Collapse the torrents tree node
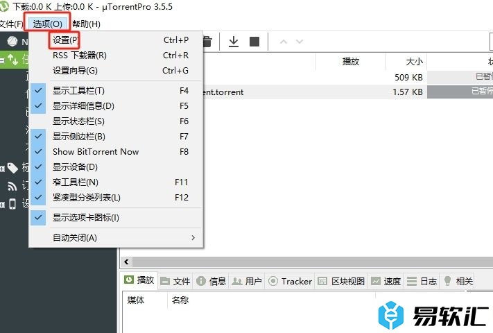This screenshot has height=333, width=493. [2, 60]
